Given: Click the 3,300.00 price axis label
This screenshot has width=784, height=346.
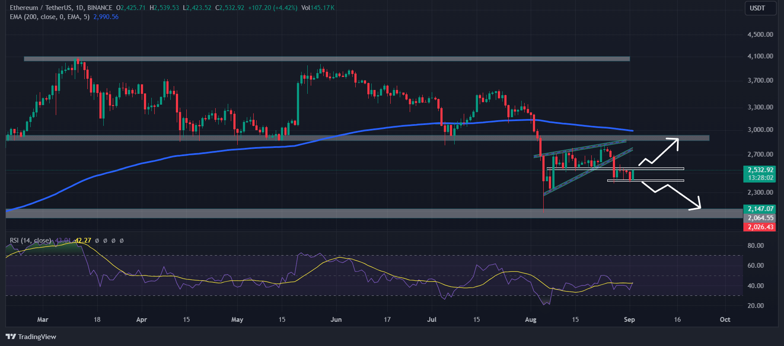Looking at the screenshot, I should pyautogui.click(x=760, y=107).
